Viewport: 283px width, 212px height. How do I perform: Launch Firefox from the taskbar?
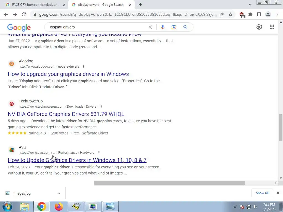(x=59, y=206)
